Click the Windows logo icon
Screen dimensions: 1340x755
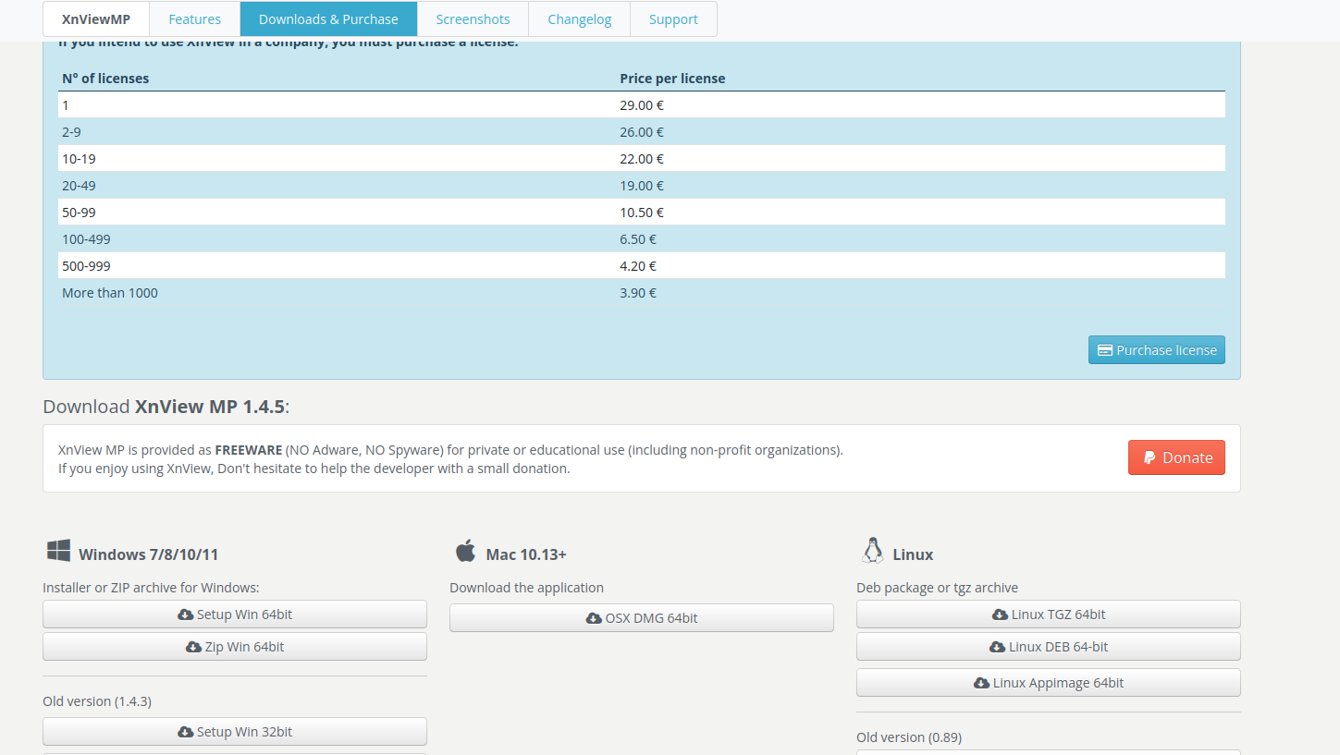point(58,552)
